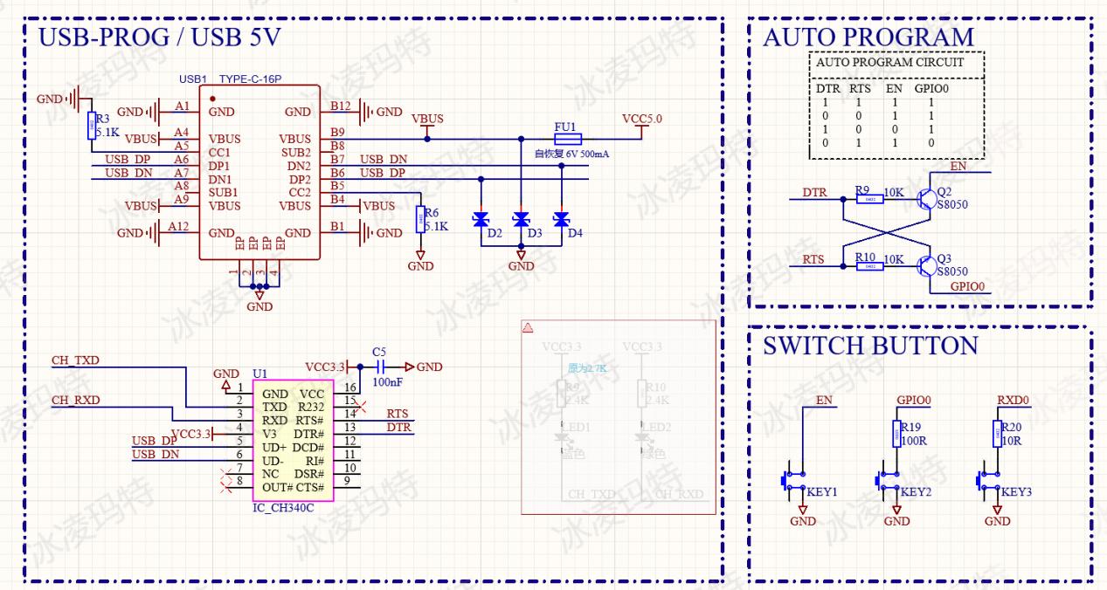Click the SWITCH BUTTON section title
The height and width of the screenshot is (590, 1107).
click(870, 346)
